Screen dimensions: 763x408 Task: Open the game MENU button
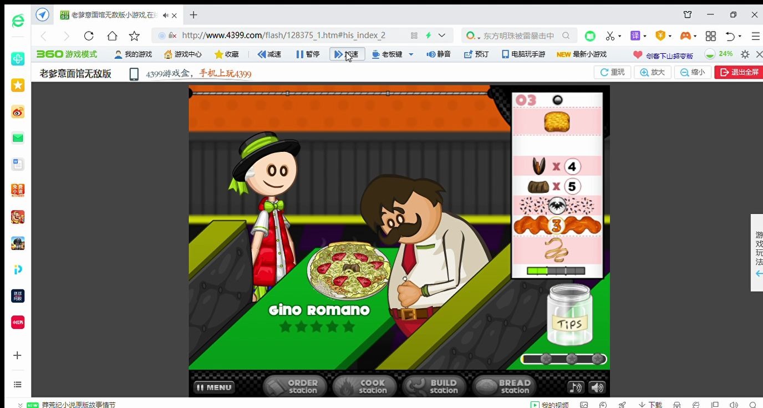pyautogui.click(x=214, y=387)
